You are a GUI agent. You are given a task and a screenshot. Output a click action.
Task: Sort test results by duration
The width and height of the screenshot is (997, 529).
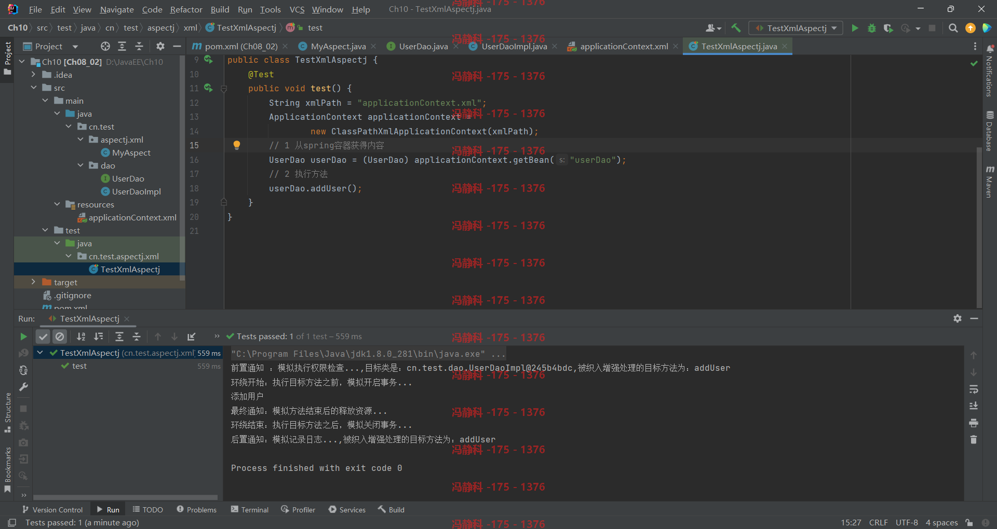(x=99, y=337)
